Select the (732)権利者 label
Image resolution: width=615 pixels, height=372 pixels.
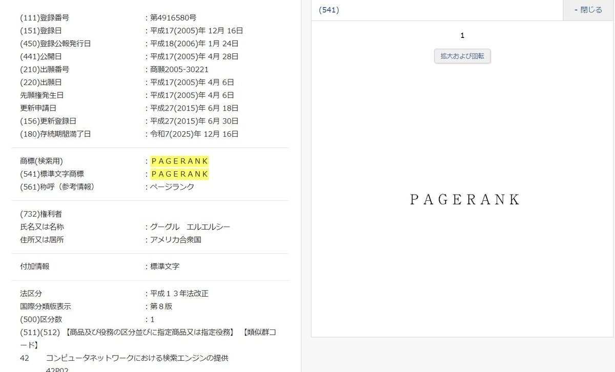(x=41, y=214)
